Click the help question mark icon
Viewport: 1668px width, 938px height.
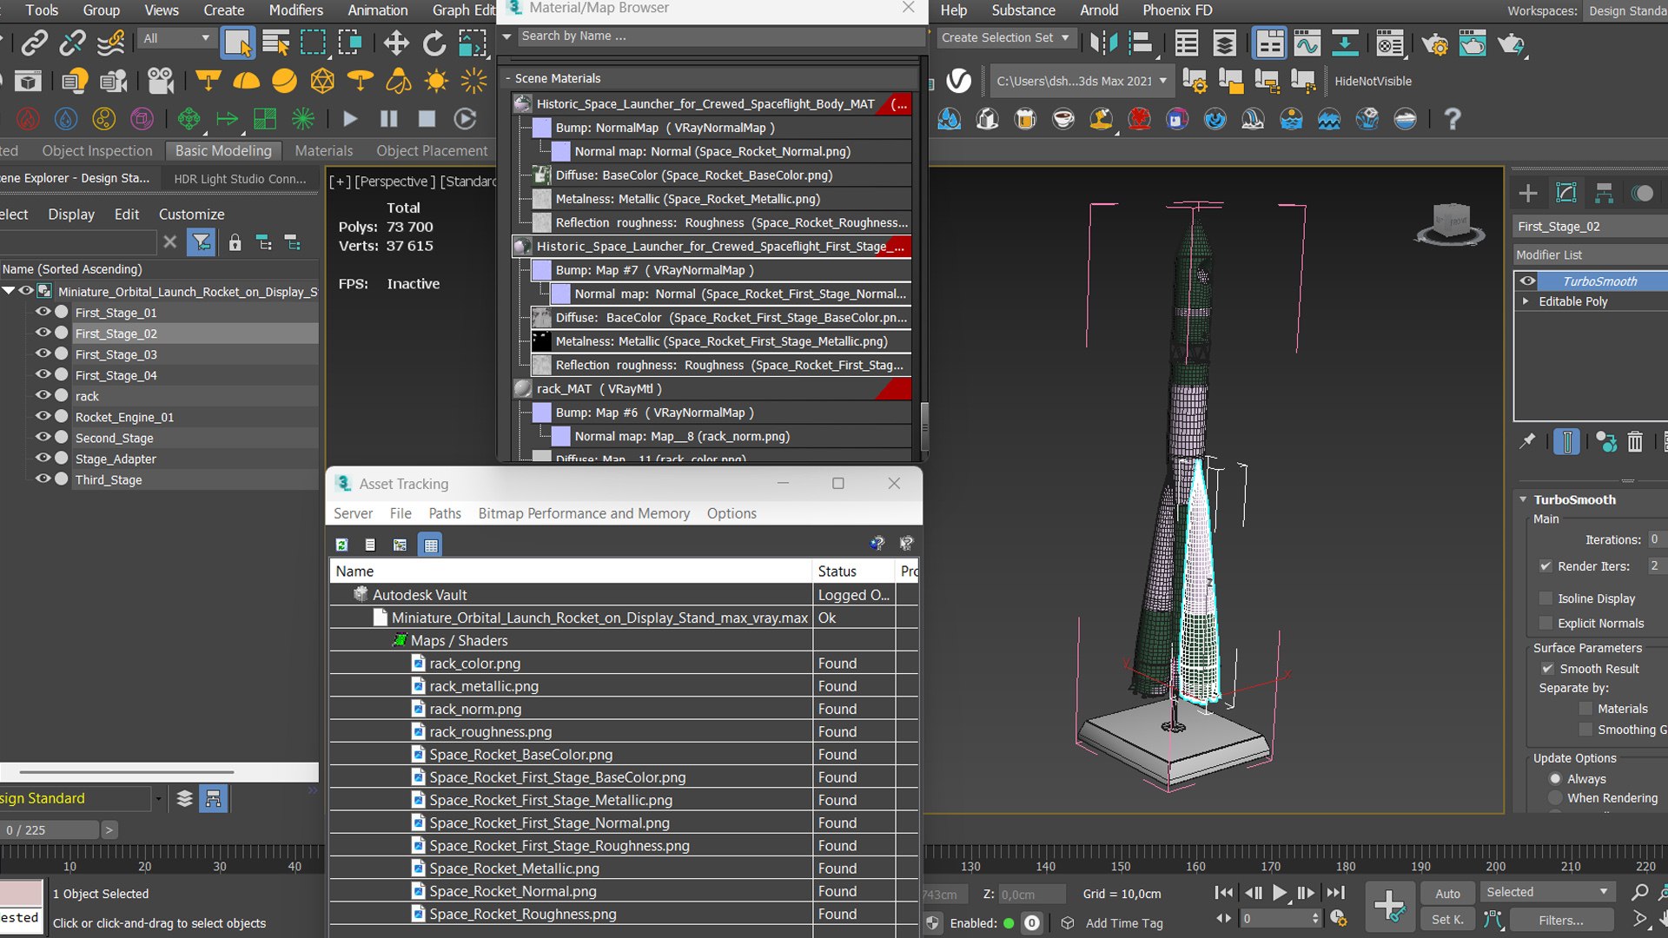click(x=1452, y=118)
